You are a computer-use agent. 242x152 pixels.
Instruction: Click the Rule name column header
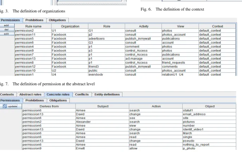[33, 26]
